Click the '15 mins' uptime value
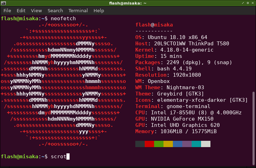Viewport: 256px width, 168px height. click(171, 56)
